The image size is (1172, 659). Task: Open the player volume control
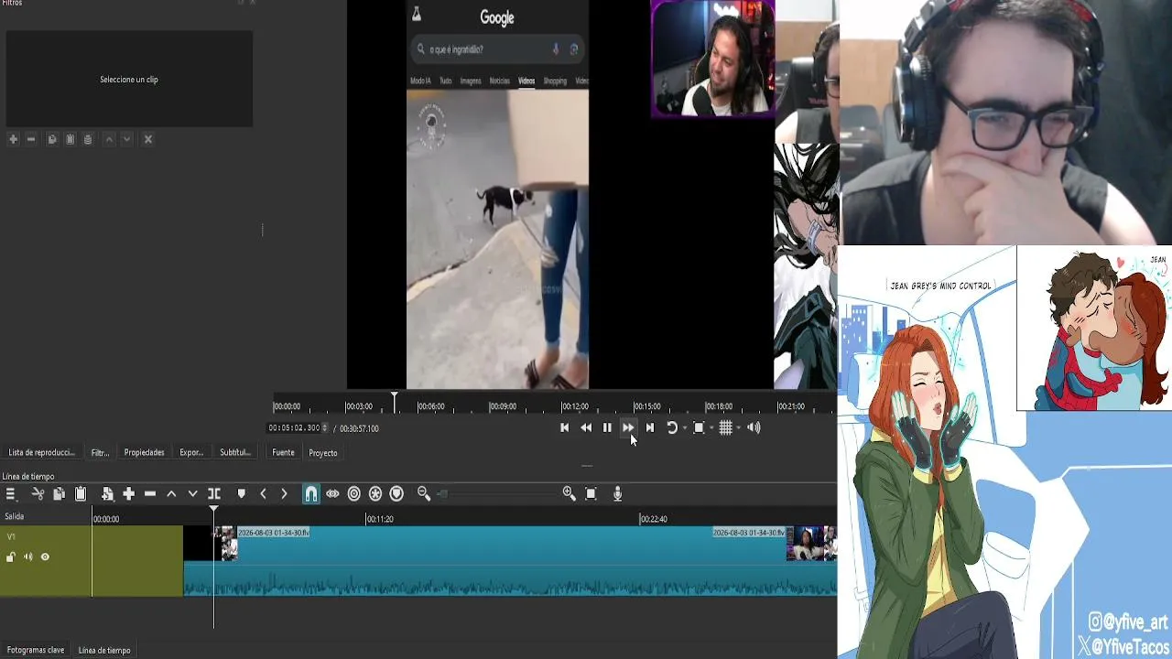tap(754, 427)
